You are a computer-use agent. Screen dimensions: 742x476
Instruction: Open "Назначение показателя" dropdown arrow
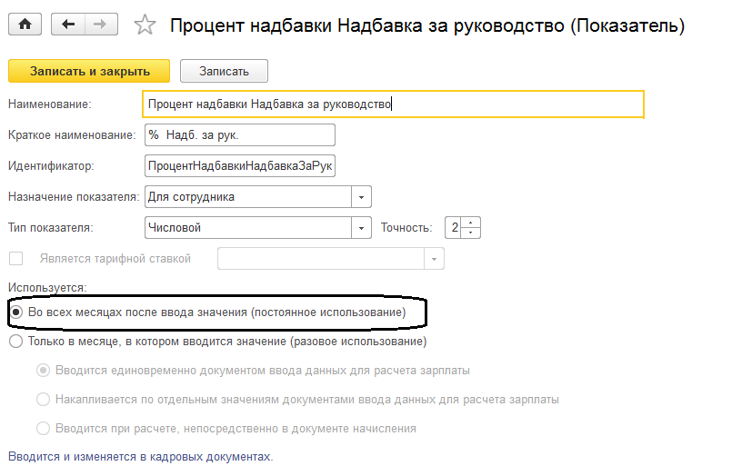pyautogui.click(x=362, y=197)
